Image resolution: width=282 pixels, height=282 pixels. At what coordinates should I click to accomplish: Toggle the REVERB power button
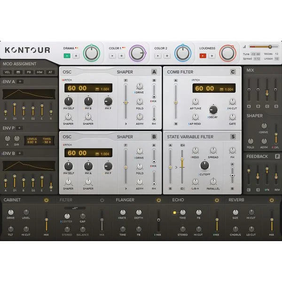tap(272, 200)
